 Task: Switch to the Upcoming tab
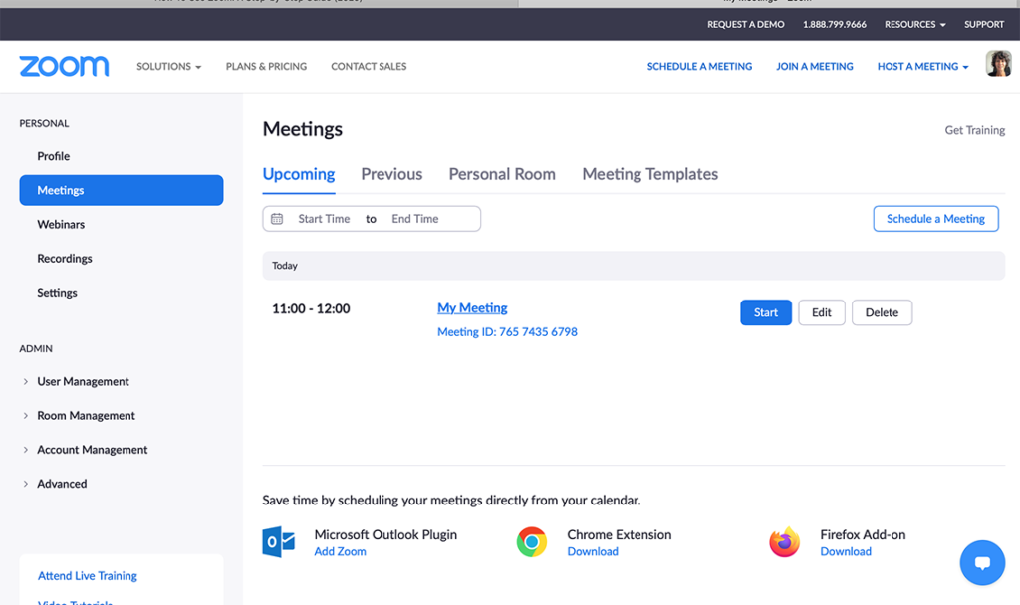pyautogui.click(x=299, y=174)
